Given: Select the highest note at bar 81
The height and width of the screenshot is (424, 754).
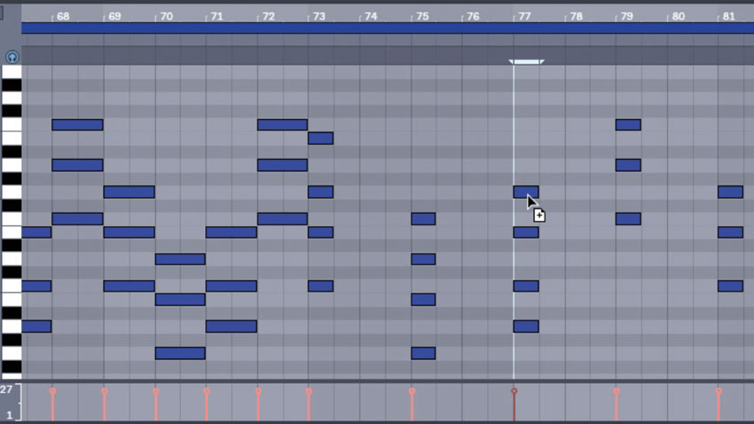Looking at the screenshot, I should pyautogui.click(x=730, y=192).
